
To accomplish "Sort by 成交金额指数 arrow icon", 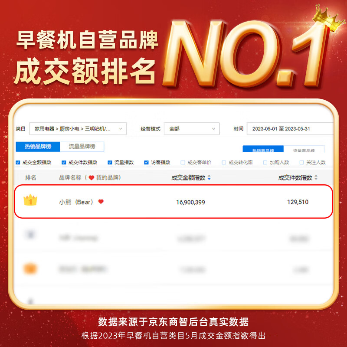I will [x=209, y=177].
